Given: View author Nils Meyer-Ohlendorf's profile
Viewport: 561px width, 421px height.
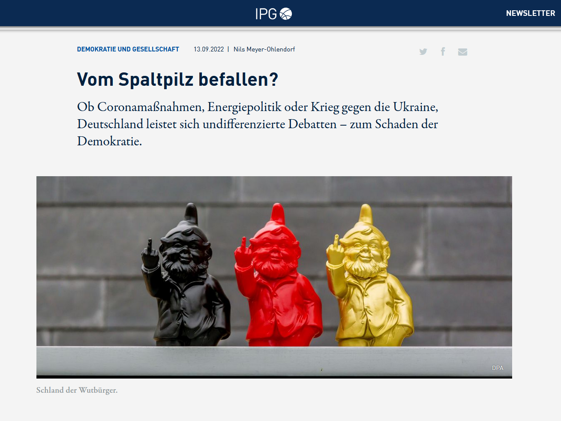Looking at the screenshot, I should [x=264, y=49].
